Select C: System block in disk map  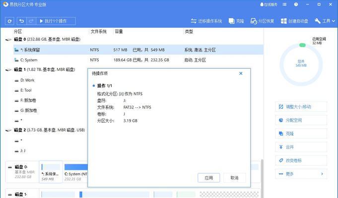click(75, 172)
